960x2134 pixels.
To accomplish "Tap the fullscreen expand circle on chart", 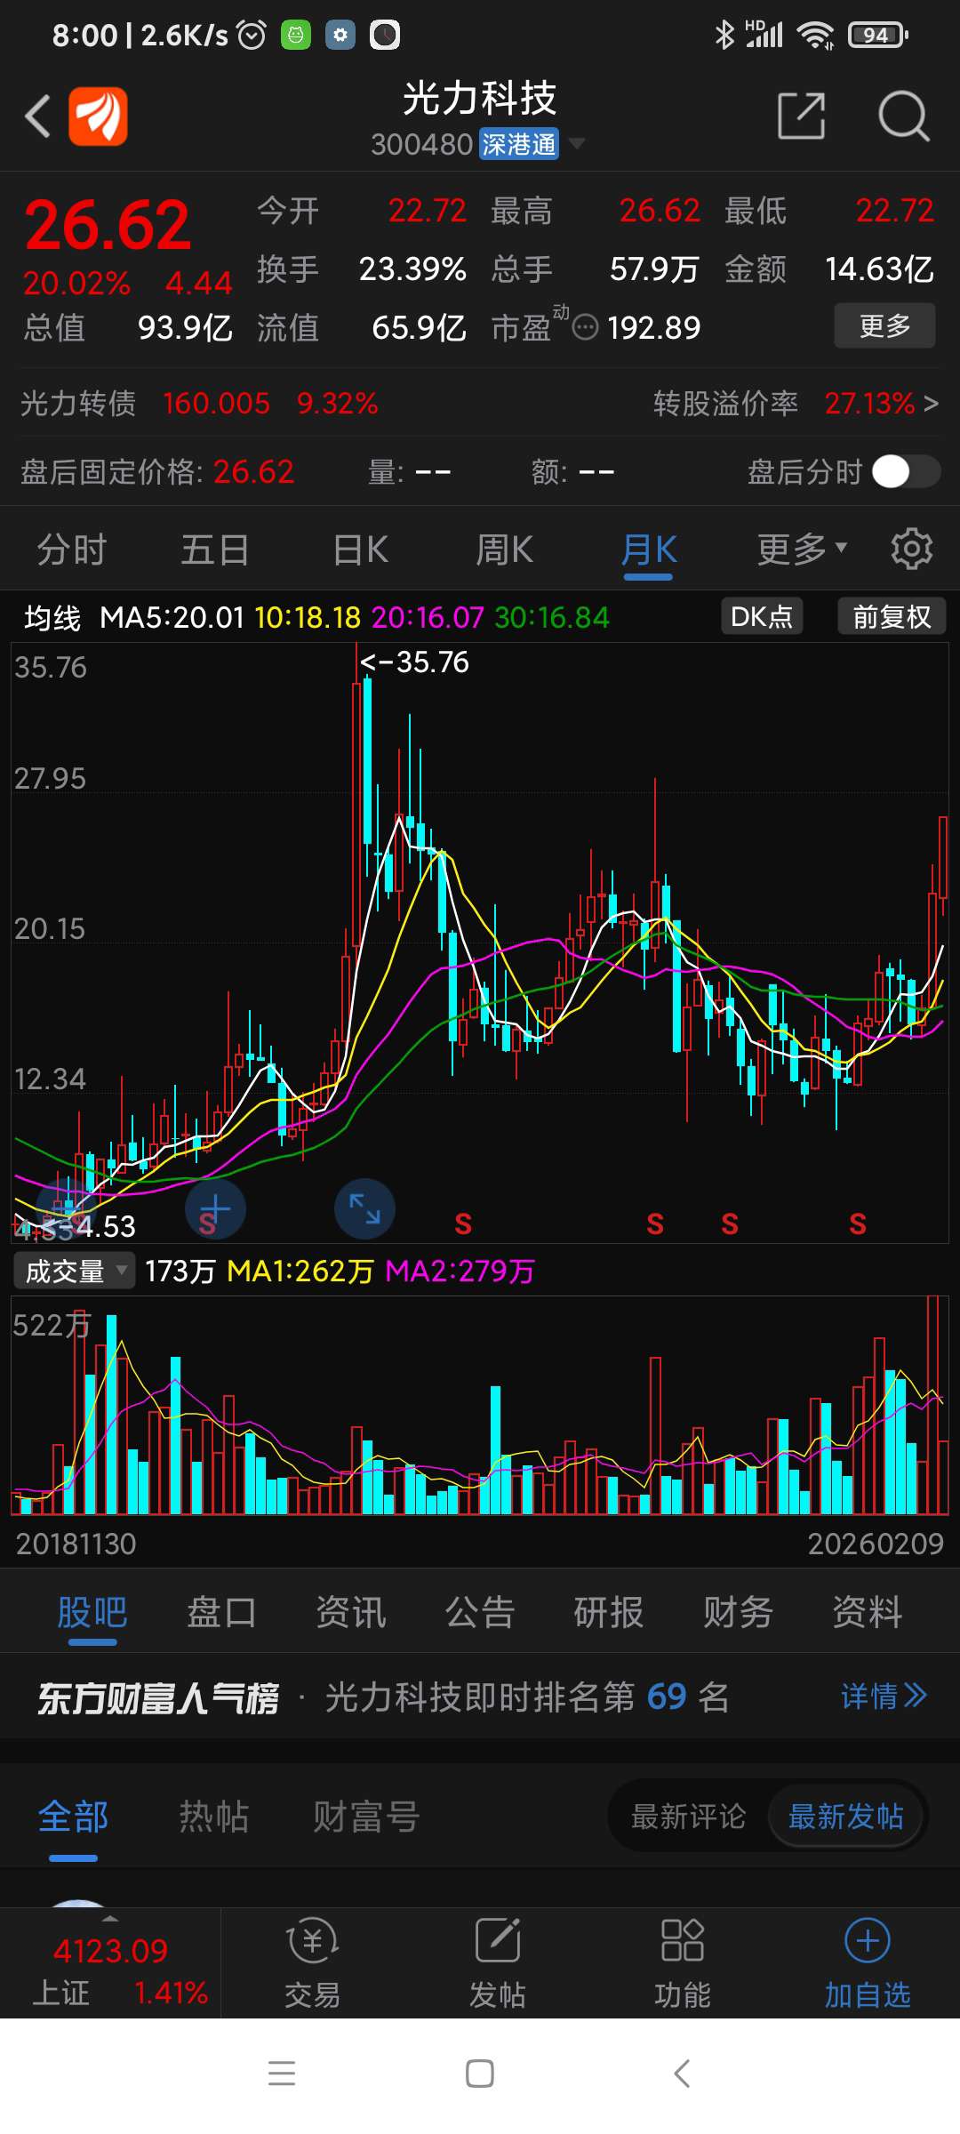I will click(x=364, y=1209).
